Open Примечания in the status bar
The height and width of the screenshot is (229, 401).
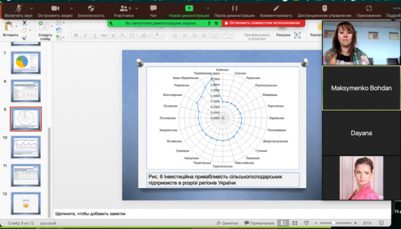(x=259, y=223)
